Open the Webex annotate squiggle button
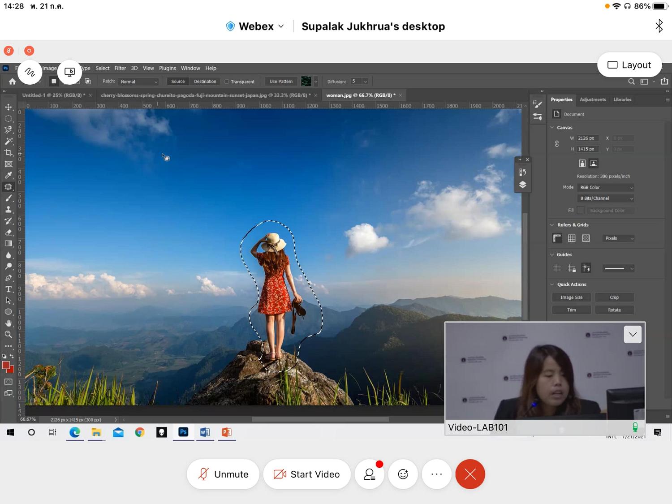Viewport: 672px width, 504px height. click(x=30, y=72)
